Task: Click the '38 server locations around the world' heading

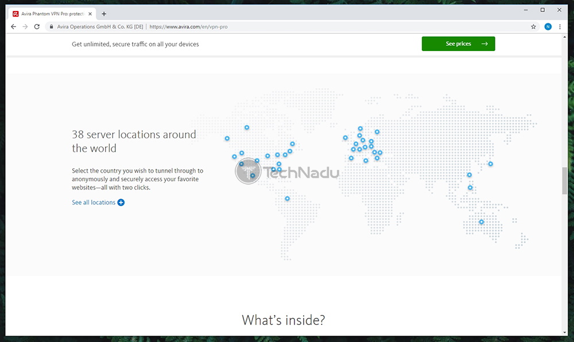Action: pos(134,141)
